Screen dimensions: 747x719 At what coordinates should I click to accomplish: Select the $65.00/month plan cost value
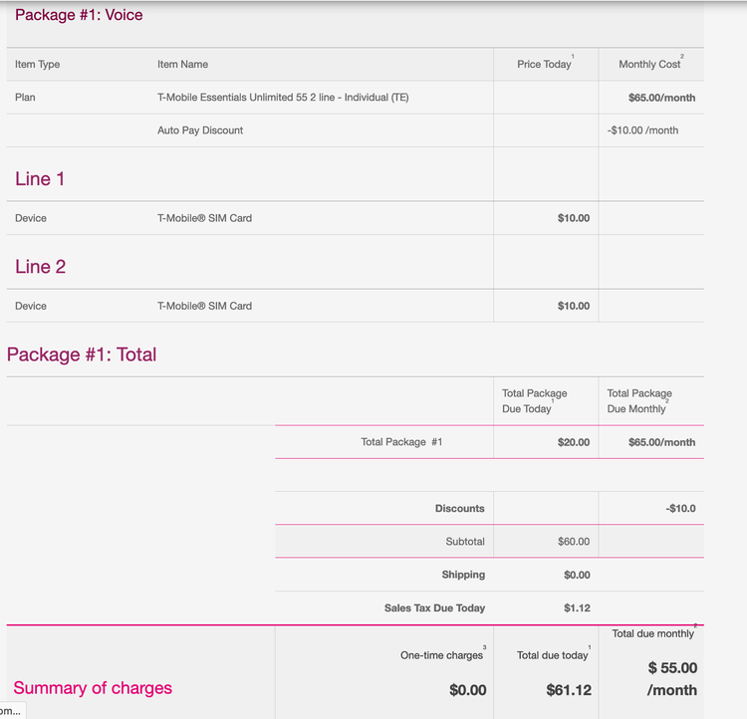pyautogui.click(x=661, y=98)
